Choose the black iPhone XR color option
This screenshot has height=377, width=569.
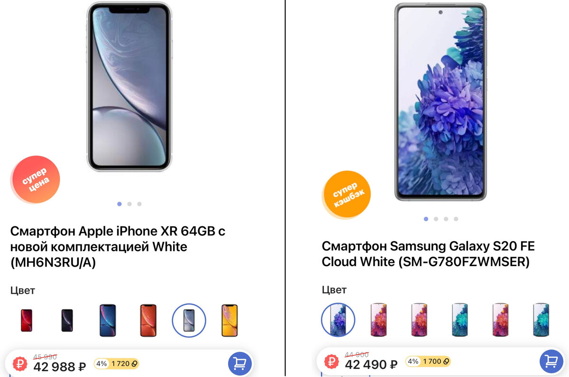(67, 321)
